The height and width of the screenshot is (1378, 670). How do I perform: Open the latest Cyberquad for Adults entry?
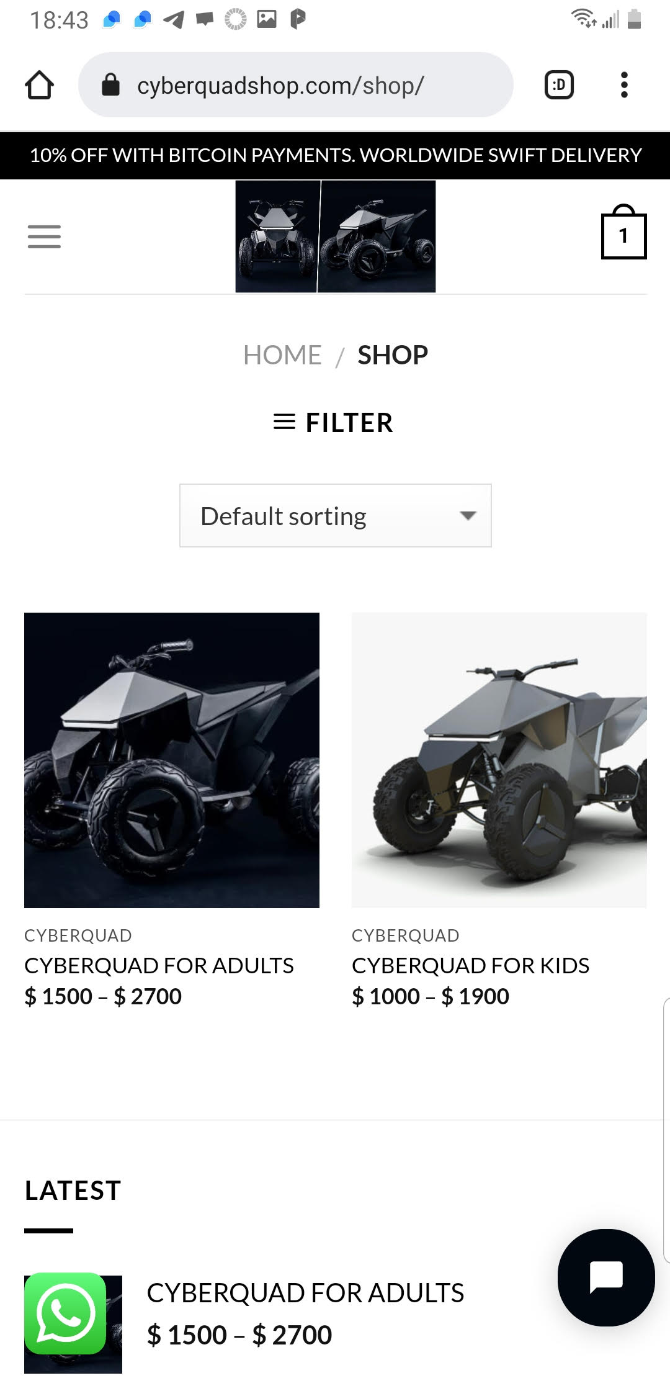(305, 1293)
